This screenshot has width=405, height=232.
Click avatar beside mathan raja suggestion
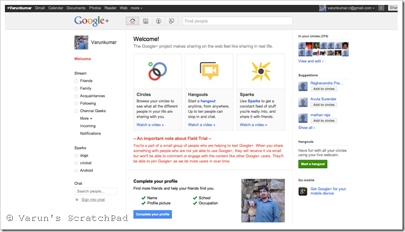coord(303,118)
